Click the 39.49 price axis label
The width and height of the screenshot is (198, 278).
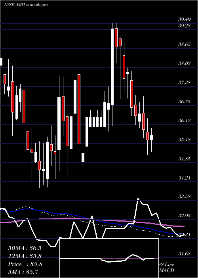coord(185,19)
